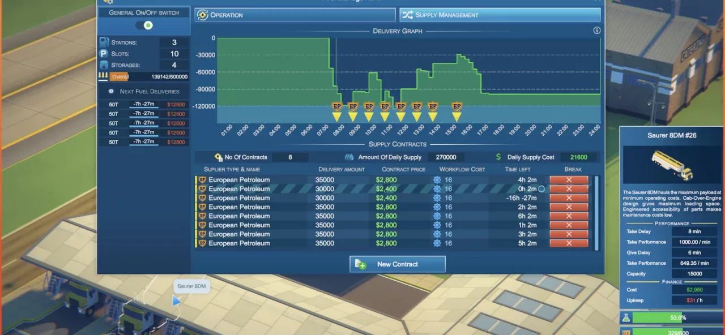Switch to the Operation tab
725x335 pixels.
[295, 15]
